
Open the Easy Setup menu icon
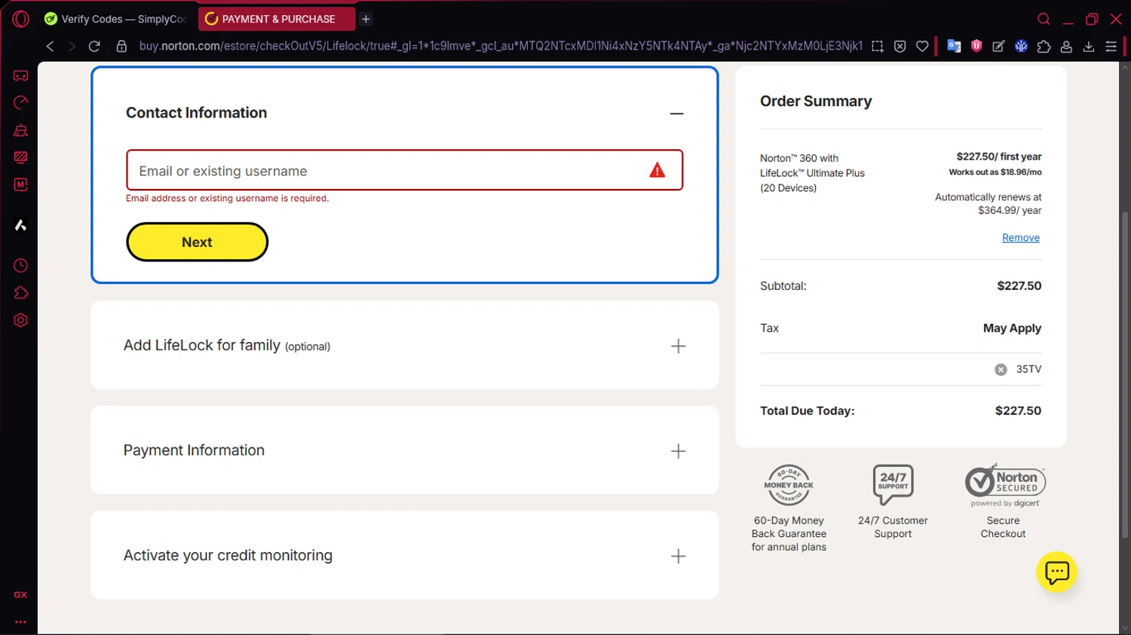[1111, 46]
